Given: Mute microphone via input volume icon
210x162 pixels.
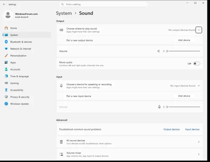Looking at the screenshot, I should tap(159, 107).
